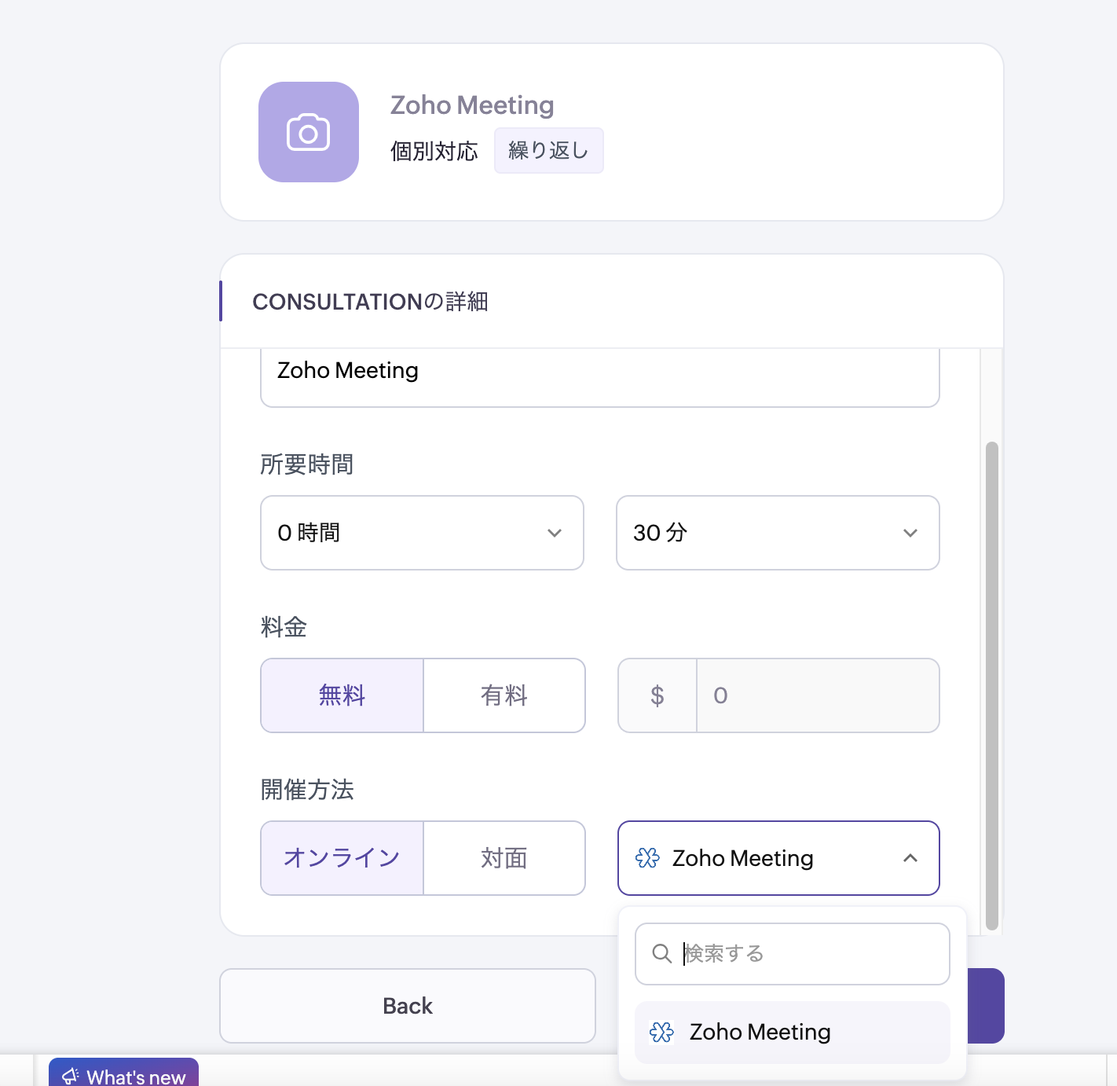Click the dollar currency symbol box
This screenshot has height=1086, width=1117.
657,695
